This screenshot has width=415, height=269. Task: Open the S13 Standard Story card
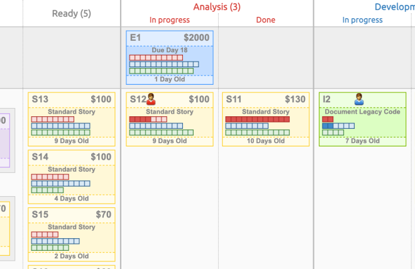click(x=71, y=119)
